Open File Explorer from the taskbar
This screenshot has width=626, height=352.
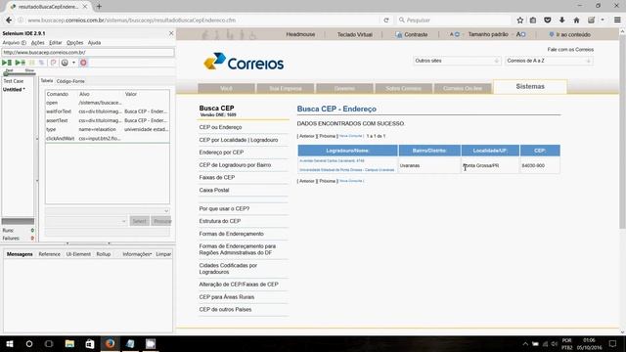pos(69,343)
